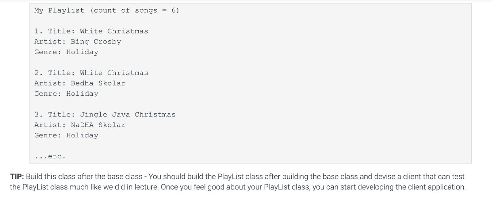Click the bold "TIP:" label
The width and height of the screenshot is (492, 197).
tap(17, 177)
